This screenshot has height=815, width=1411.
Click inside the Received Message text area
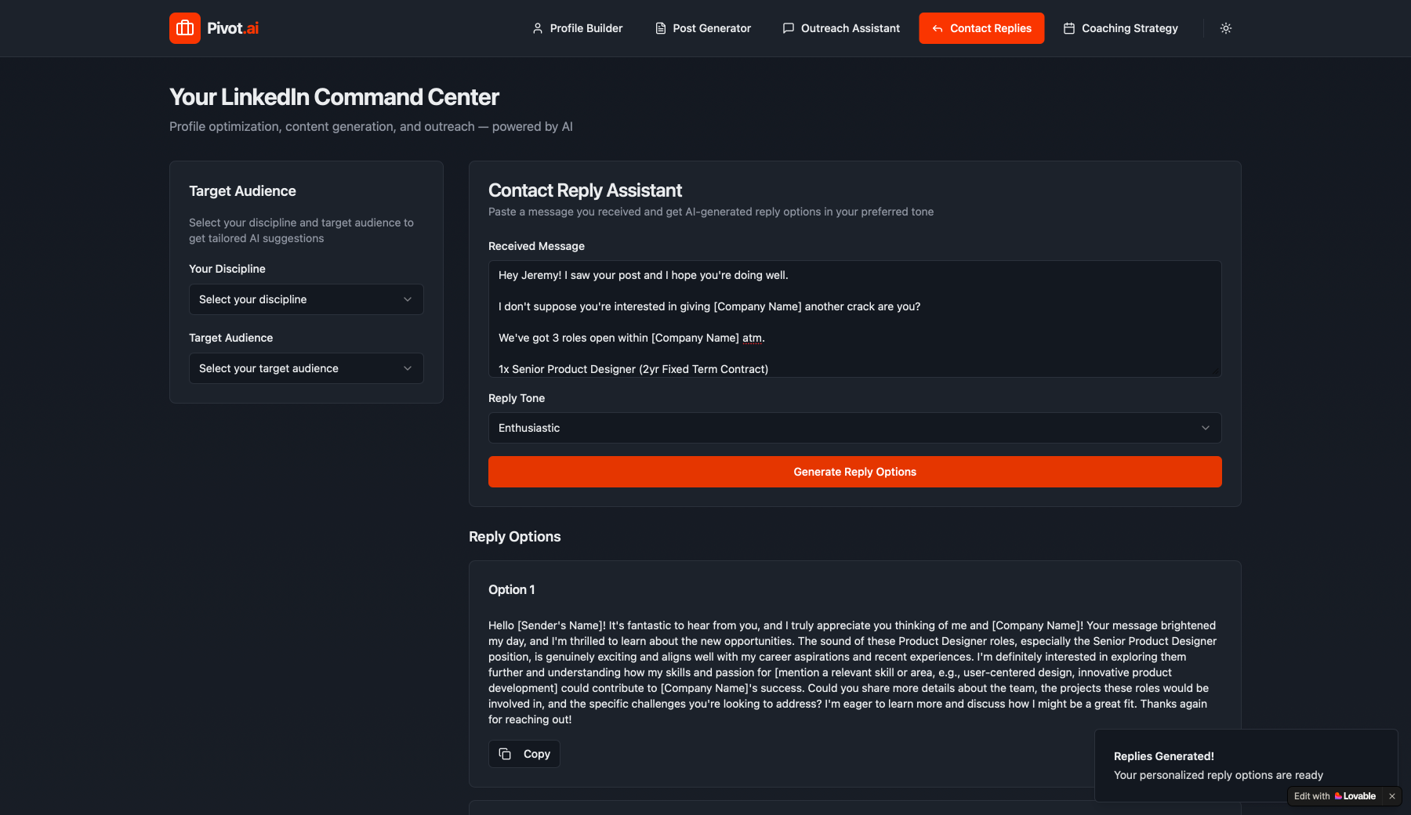(x=855, y=319)
